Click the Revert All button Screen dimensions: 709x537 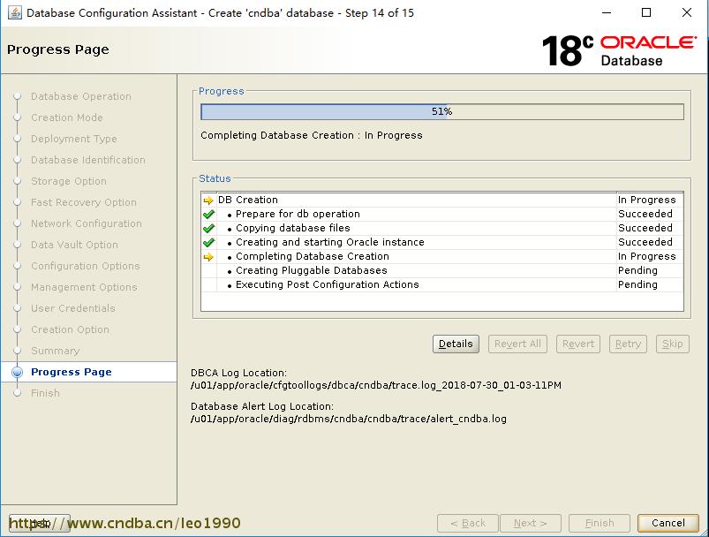coord(517,344)
